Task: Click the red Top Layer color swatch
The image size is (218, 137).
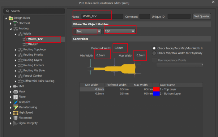Action: [x=156, y=89]
